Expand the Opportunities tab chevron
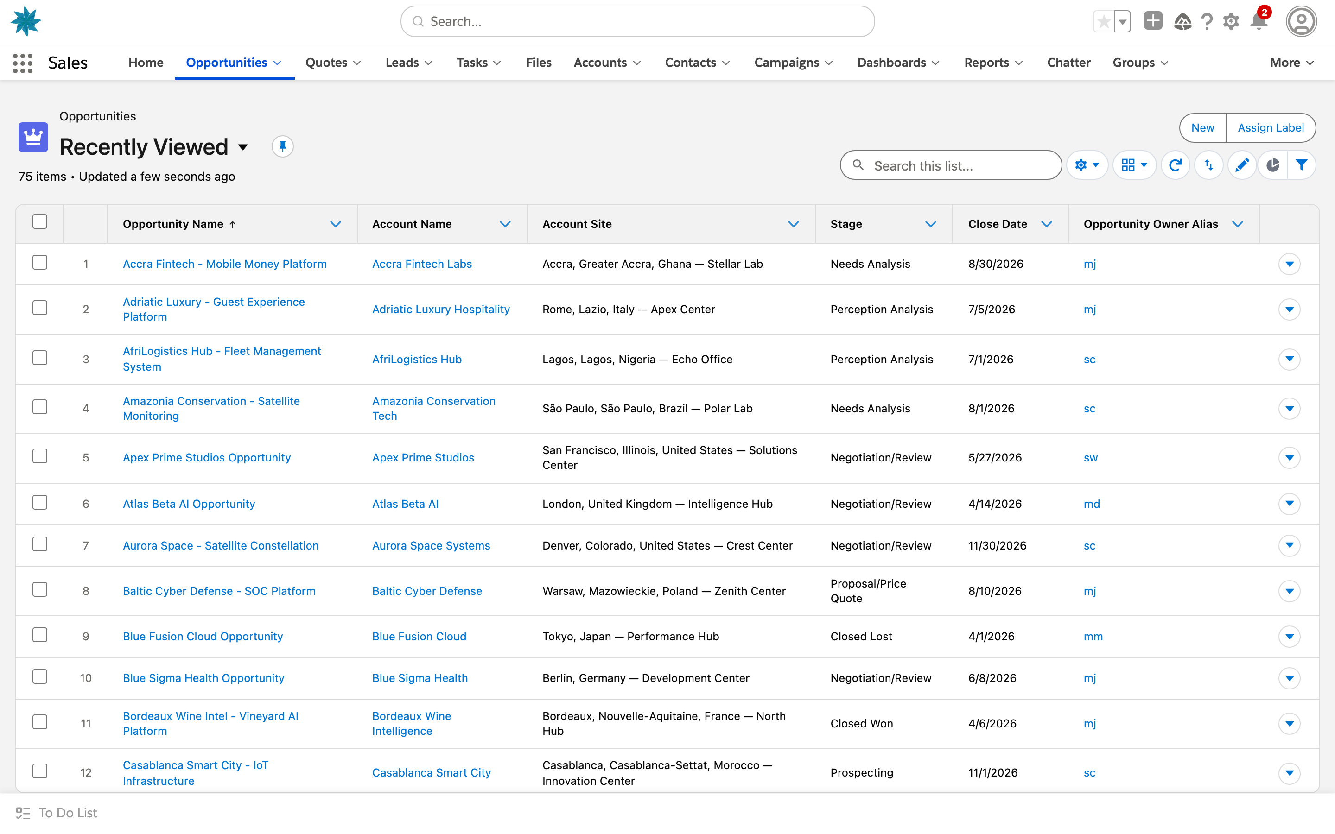The width and height of the screenshot is (1335, 834). (278, 63)
